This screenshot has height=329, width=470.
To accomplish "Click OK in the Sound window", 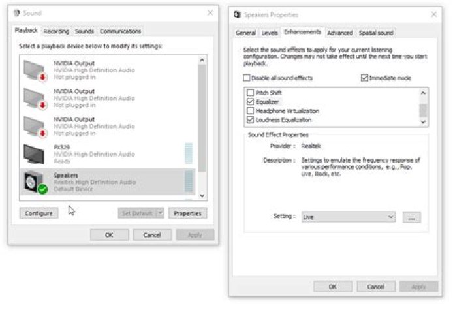I will click(x=110, y=234).
